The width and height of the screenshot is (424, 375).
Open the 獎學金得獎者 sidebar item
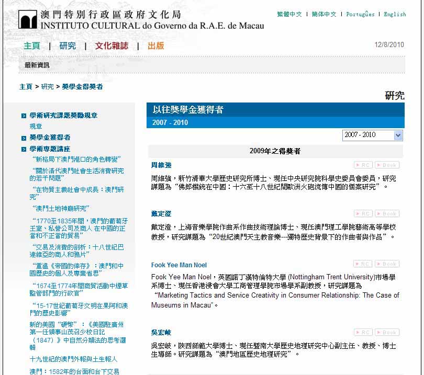50,138
